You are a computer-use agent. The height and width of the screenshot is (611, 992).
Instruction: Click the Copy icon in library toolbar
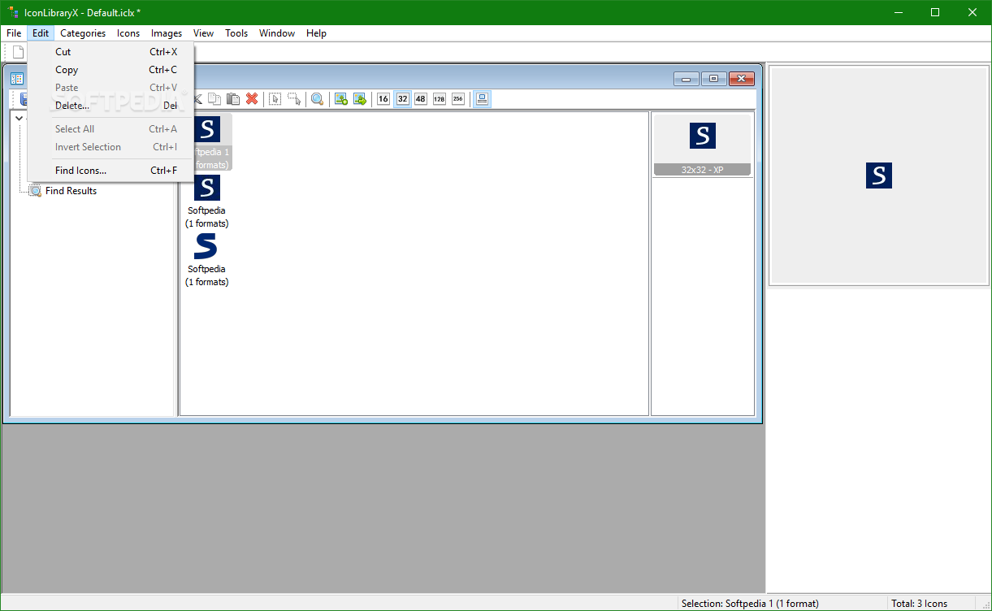click(x=214, y=99)
